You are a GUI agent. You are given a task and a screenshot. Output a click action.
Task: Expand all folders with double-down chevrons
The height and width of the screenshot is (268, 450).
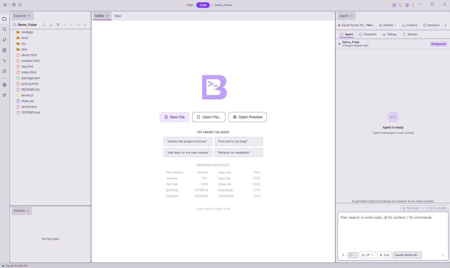tap(65, 25)
